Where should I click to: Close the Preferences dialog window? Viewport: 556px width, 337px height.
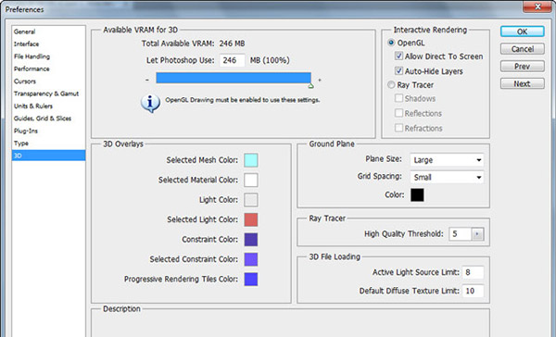pyautogui.click(x=537, y=6)
